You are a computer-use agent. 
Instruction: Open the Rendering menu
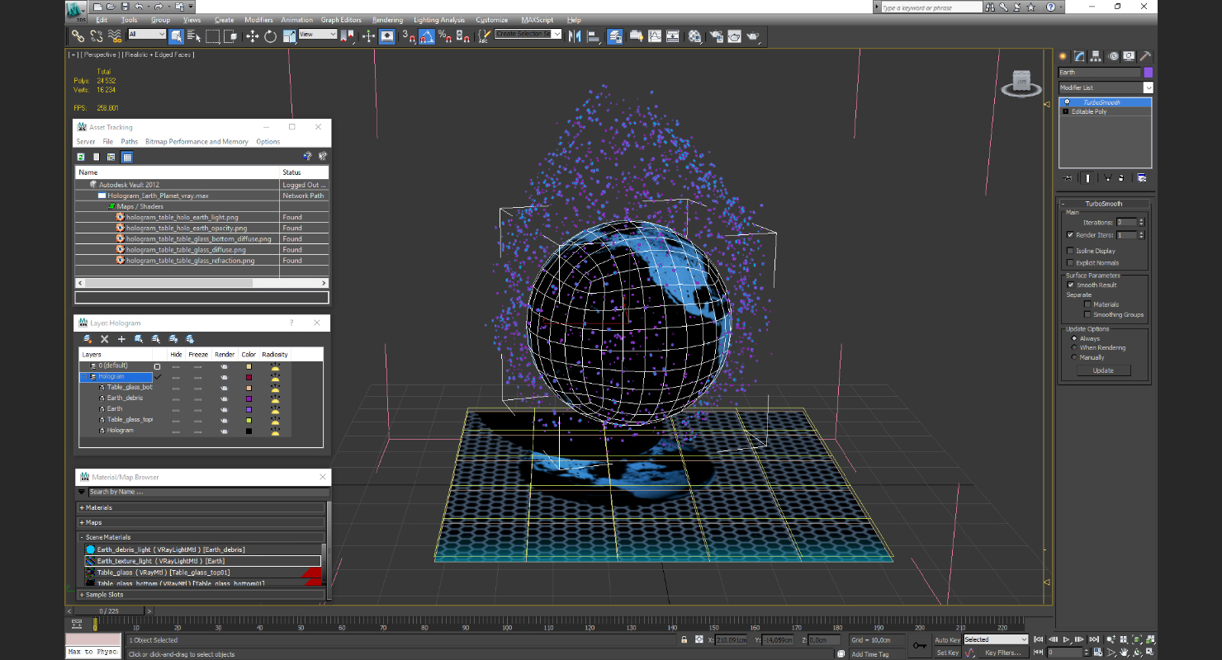pyautogui.click(x=387, y=20)
